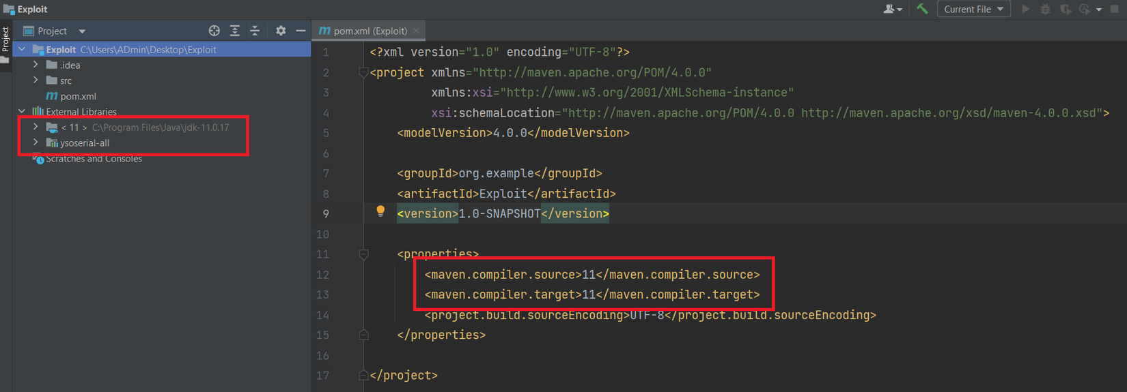
Task: Click the Run triangle icon
Action: point(1025,9)
